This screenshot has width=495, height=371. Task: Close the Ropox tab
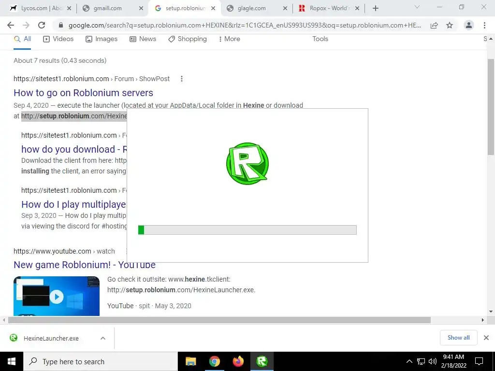tap(357, 8)
